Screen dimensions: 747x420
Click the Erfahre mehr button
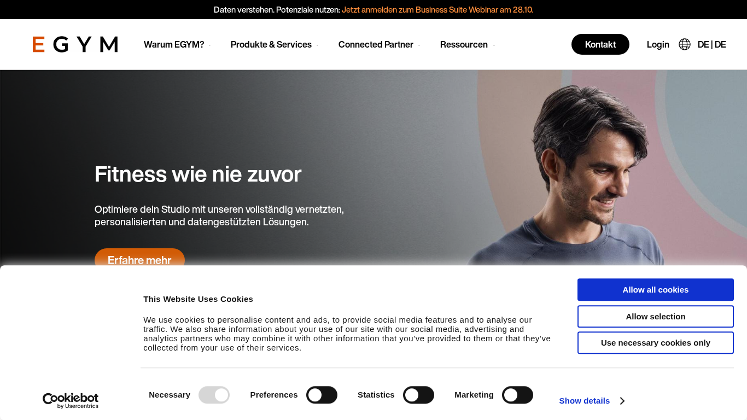click(x=139, y=260)
